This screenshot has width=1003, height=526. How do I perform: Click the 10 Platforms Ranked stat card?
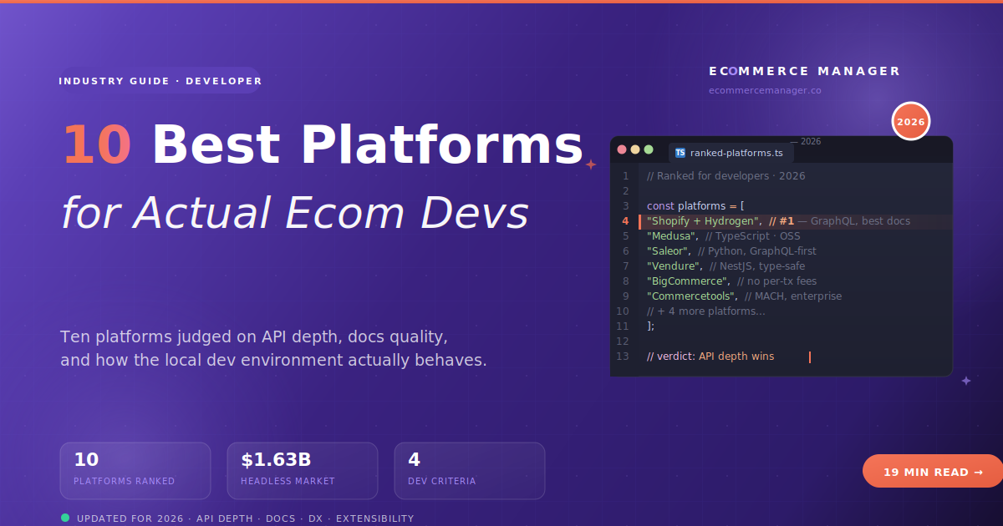[x=135, y=471]
